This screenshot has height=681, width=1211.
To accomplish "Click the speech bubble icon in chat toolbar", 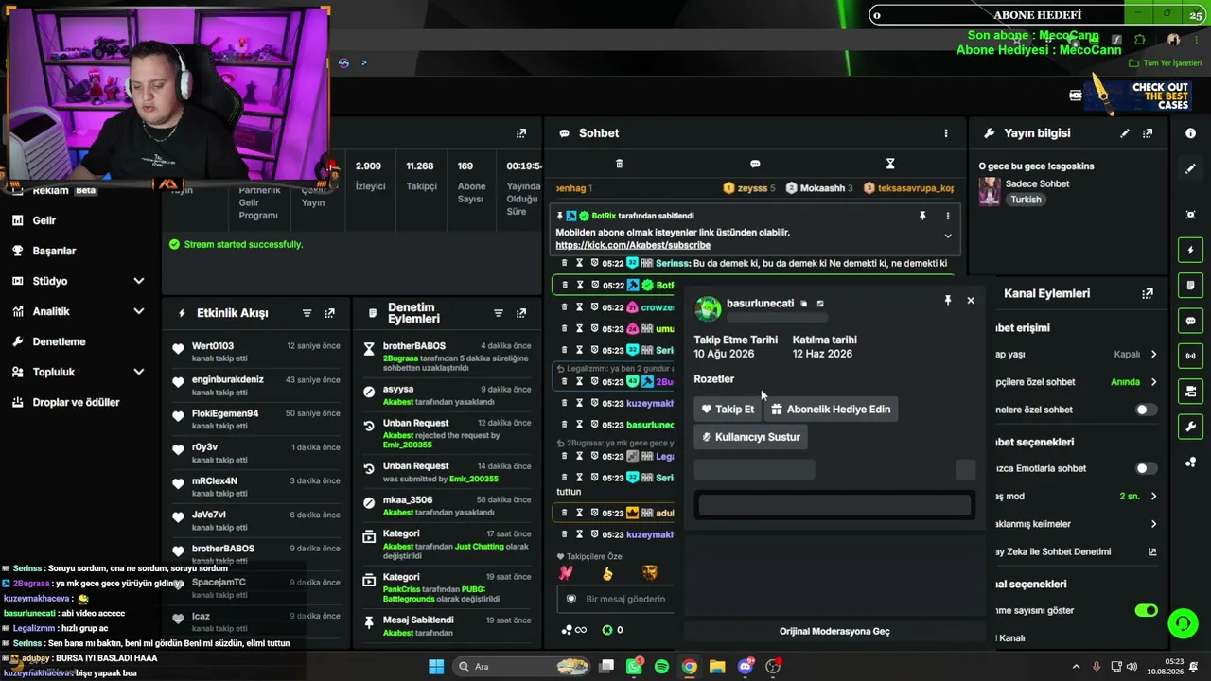I will click(x=755, y=164).
